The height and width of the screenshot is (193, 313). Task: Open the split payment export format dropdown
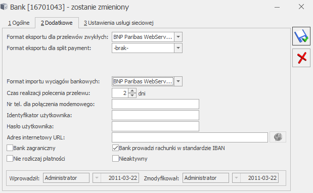coord(178,48)
